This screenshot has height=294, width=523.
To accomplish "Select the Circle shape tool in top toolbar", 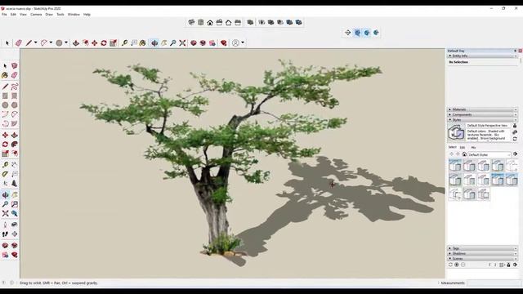I will point(59,43).
